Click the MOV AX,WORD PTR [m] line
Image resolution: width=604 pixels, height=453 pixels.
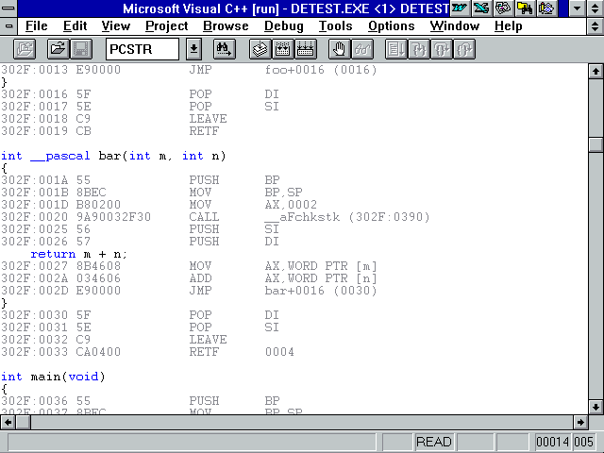click(189, 266)
